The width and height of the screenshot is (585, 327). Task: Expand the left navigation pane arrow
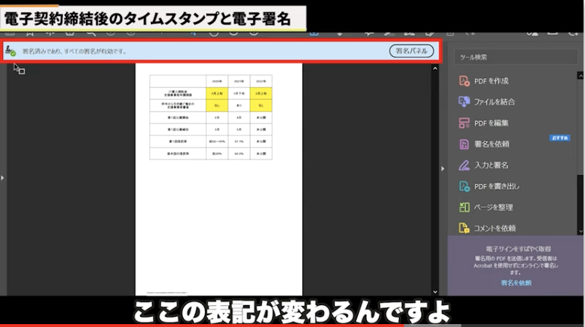click(x=3, y=177)
